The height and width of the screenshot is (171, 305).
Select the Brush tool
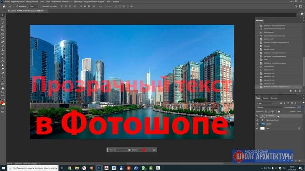3,46
